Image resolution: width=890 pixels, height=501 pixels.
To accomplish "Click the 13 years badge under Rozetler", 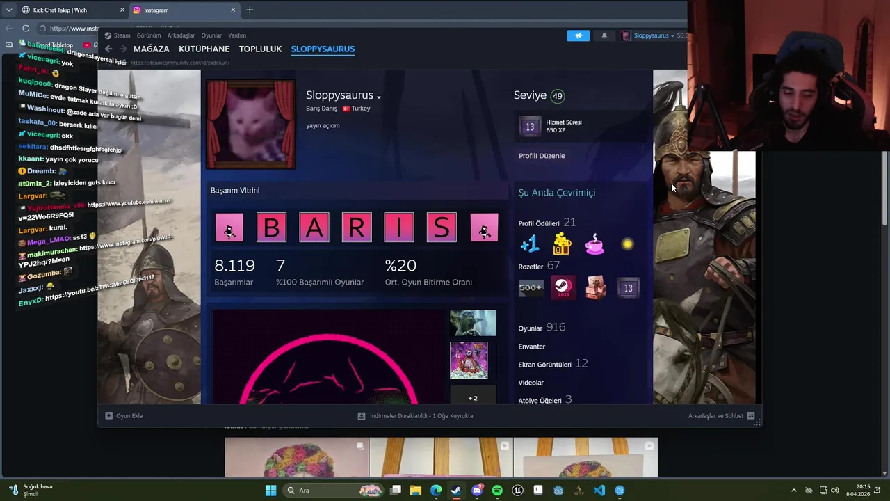I will pyautogui.click(x=628, y=287).
